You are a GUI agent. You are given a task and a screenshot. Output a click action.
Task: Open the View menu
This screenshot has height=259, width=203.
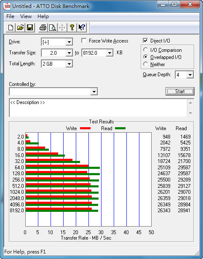point(26,16)
